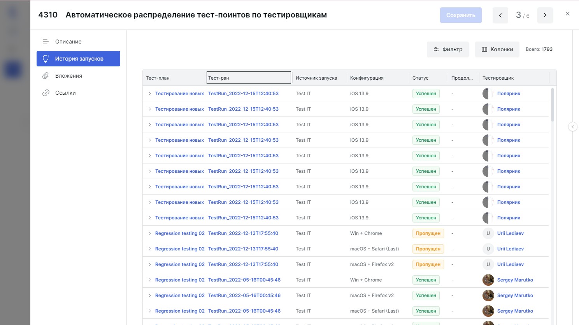Collapse the panel using the right-edge chevron
This screenshot has height=325, width=579.
(572, 127)
